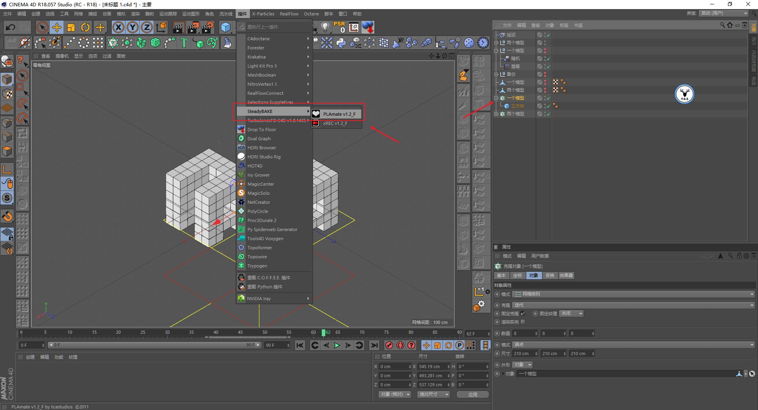Click the Undo arrow icon
This screenshot has height=410, width=758.
pyautogui.click(x=11, y=27)
